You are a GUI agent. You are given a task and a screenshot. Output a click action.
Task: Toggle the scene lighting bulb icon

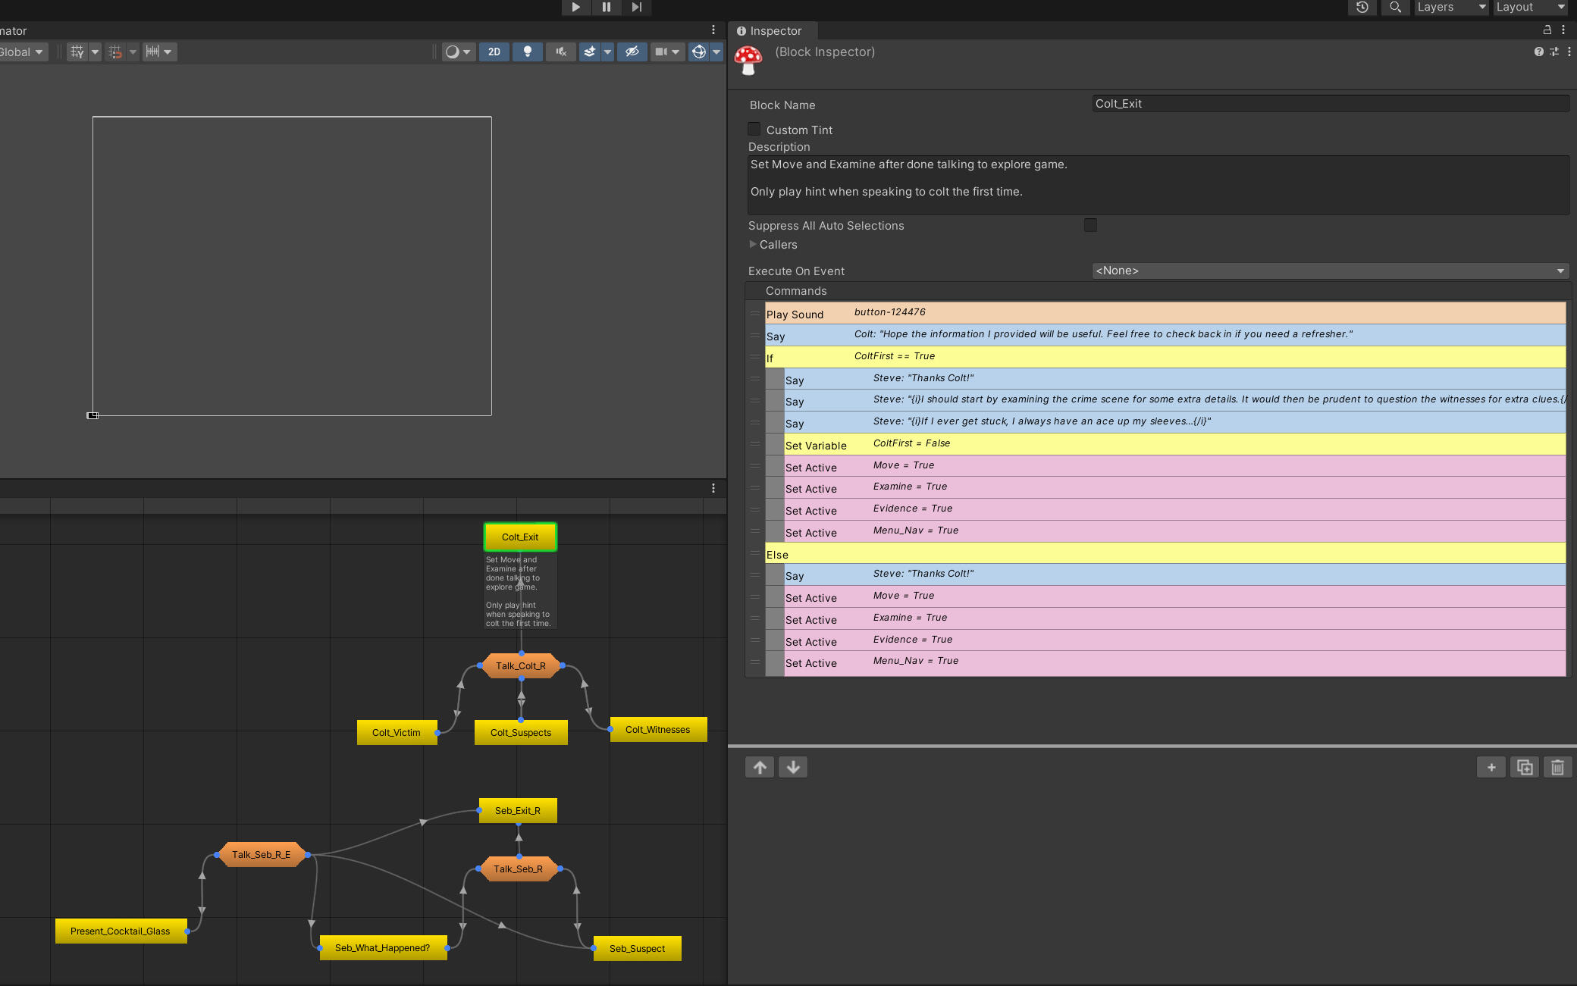528,52
